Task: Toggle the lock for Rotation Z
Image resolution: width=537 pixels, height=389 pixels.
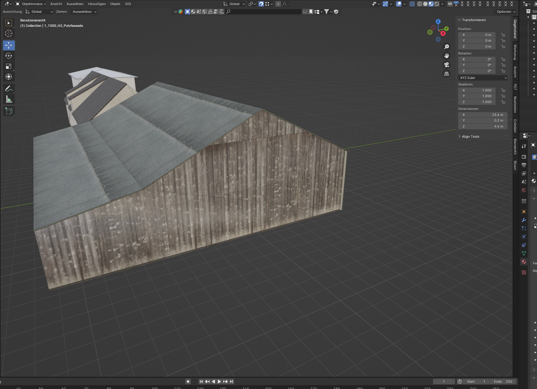Action: point(503,71)
